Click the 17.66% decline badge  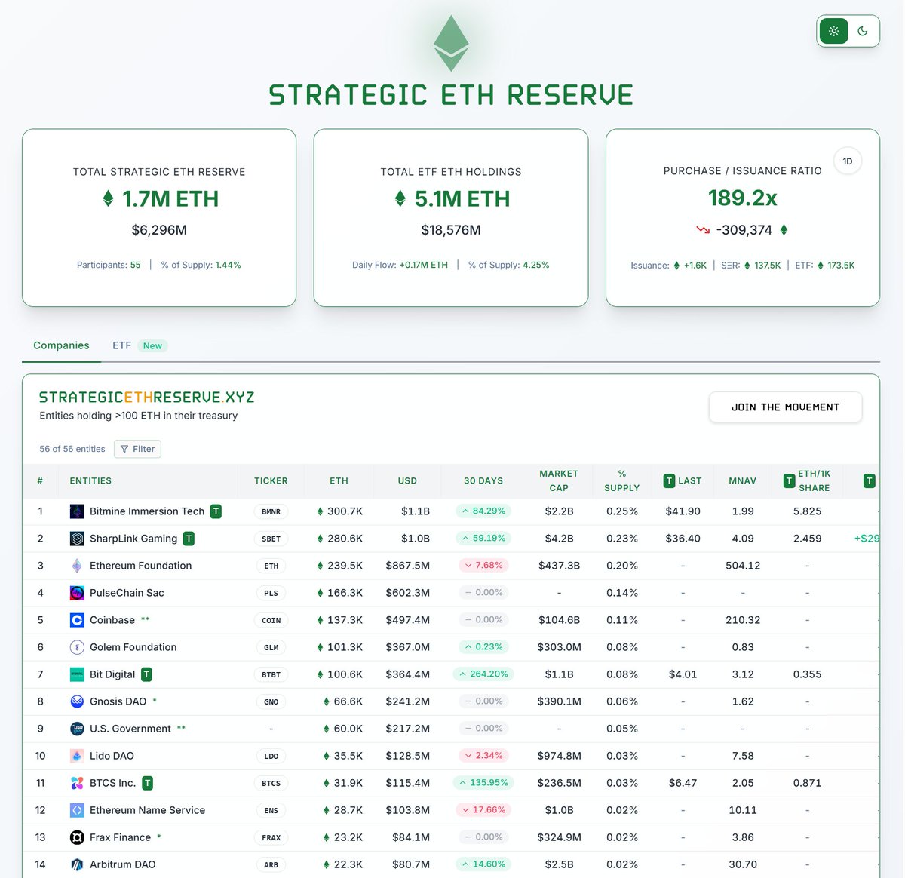click(483, 809)
